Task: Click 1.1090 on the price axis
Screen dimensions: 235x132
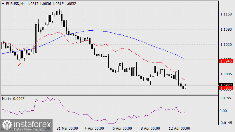Action: pos(227,29)
